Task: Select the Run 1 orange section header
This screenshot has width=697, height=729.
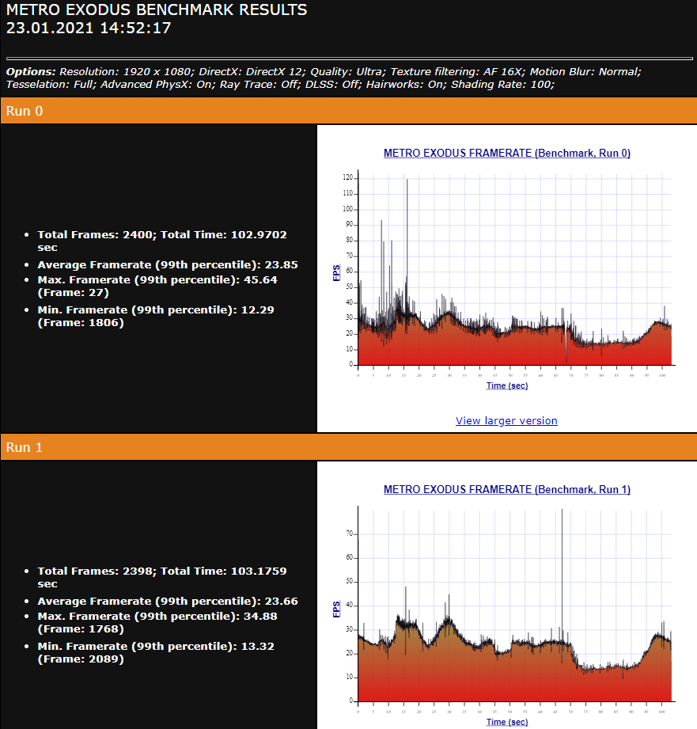Action: [x=348, y=447]
